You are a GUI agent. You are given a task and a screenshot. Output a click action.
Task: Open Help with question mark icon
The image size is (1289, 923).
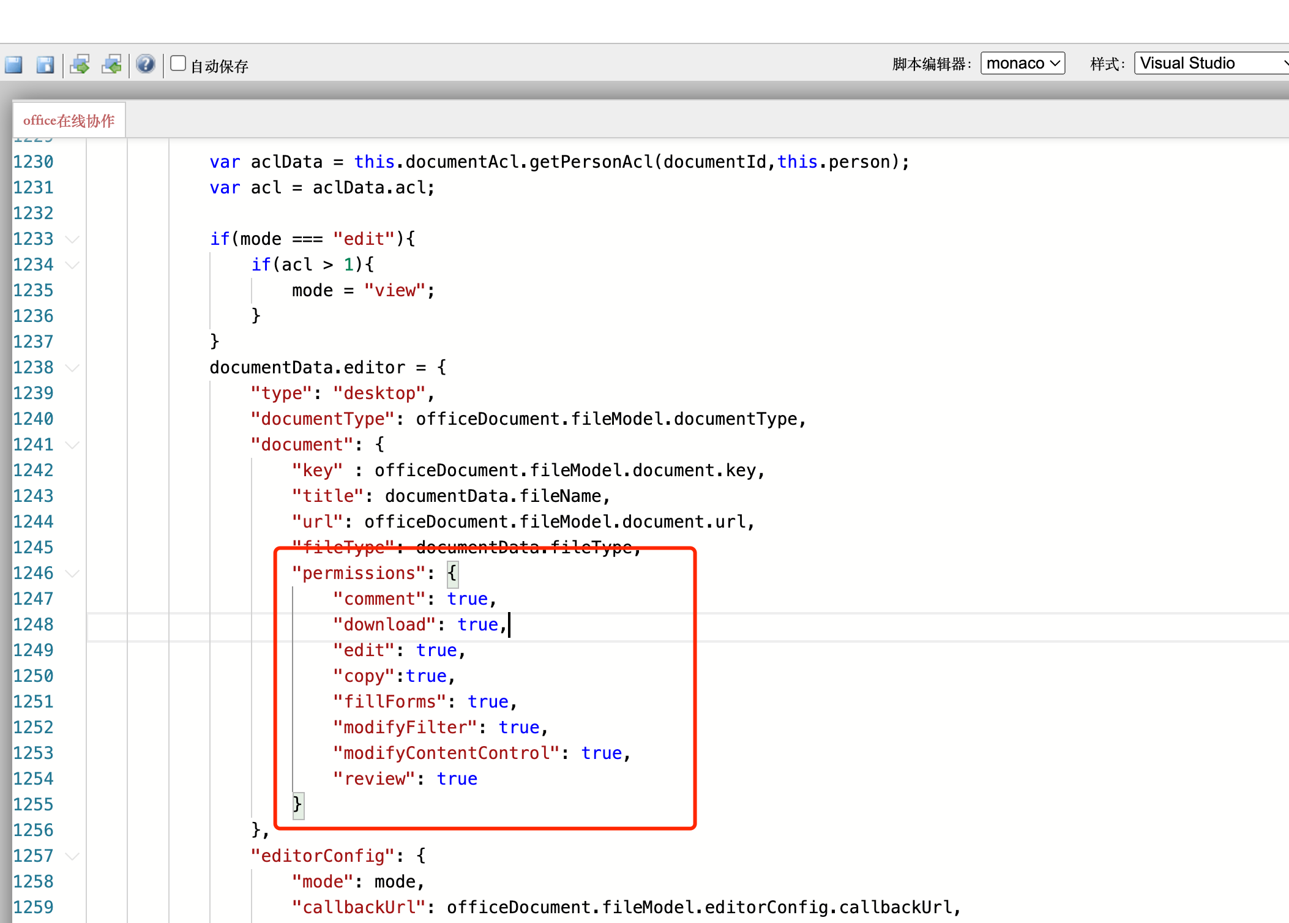146,64
